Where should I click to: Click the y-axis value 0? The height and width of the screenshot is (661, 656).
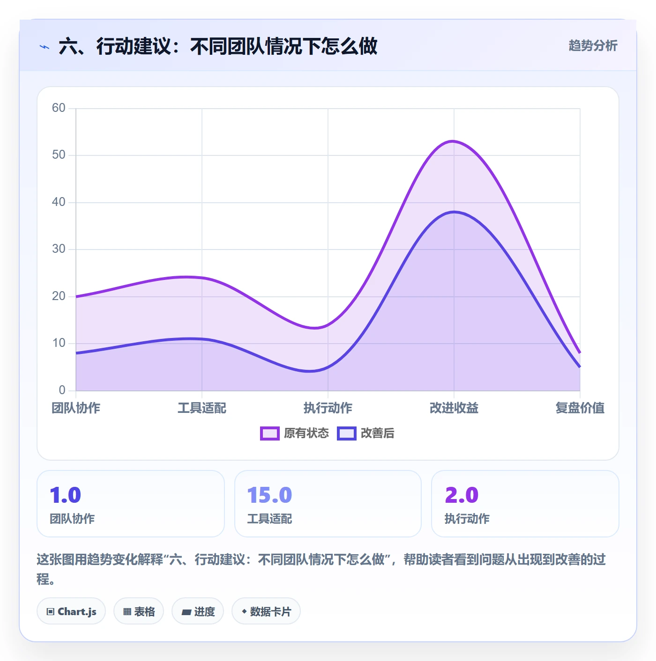click(x=62, y=390)
